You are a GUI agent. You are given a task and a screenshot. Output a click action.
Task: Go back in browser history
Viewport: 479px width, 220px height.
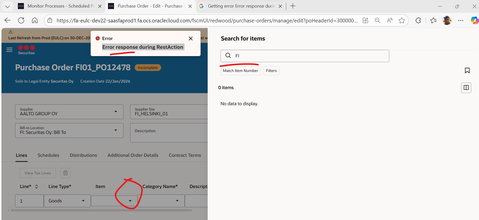tap(8, 20)
